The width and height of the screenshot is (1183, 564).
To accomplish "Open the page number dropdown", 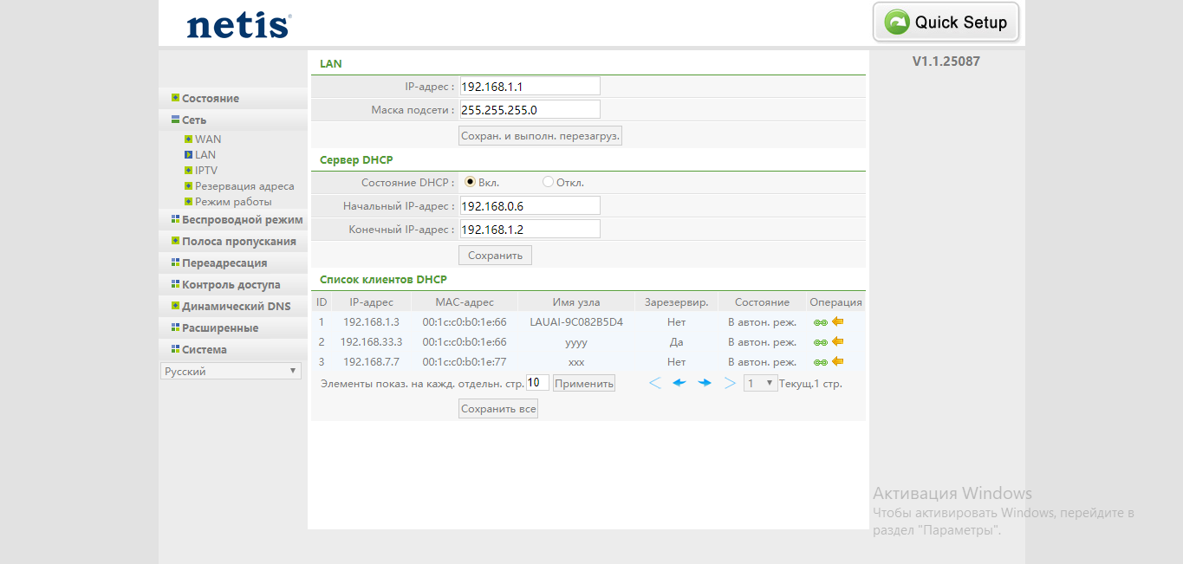I will click(x=760, y=383).
